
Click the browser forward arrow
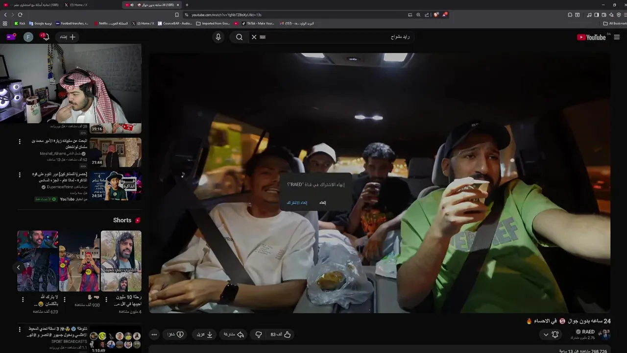(12, 15)
